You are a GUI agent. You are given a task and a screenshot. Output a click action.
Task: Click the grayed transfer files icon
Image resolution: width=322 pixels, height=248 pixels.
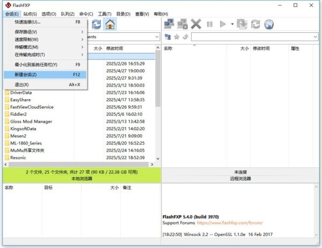(x=242, y=24)
